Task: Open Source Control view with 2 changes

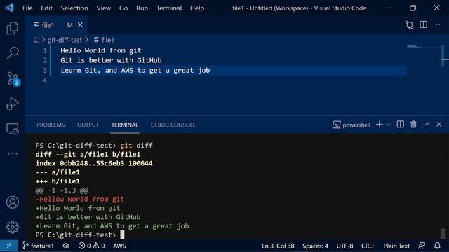Action: coord(13,78)
